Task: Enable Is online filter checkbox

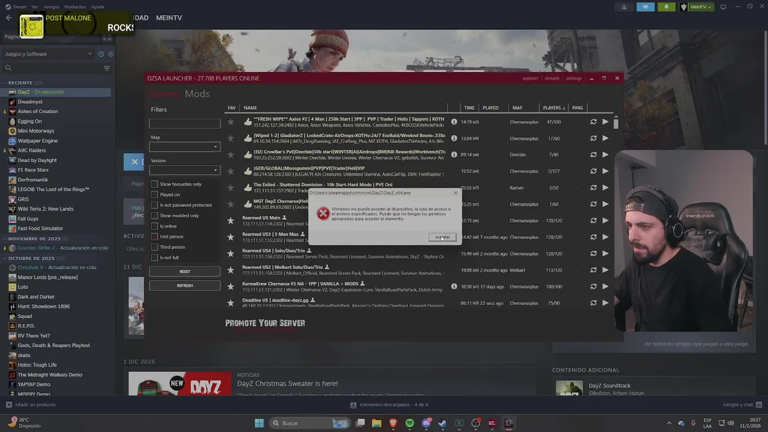Action: [154, 226]
